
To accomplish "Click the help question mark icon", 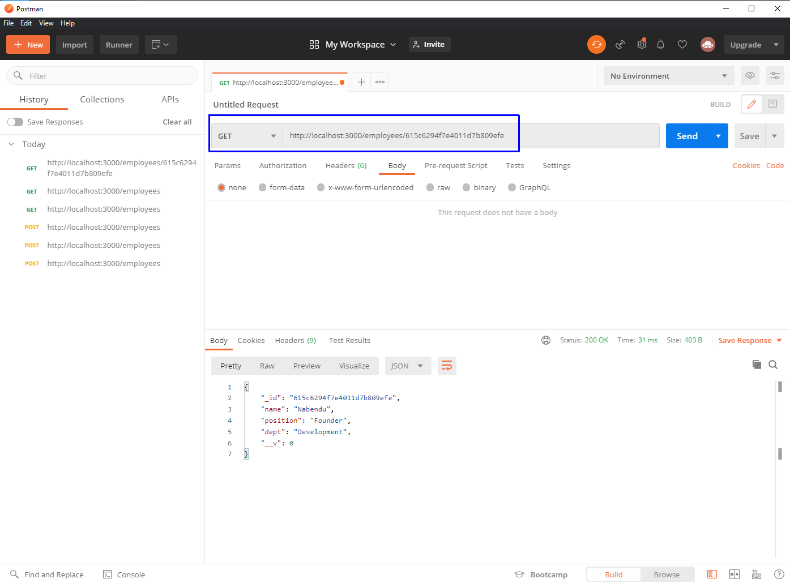I will click(779, 575).
